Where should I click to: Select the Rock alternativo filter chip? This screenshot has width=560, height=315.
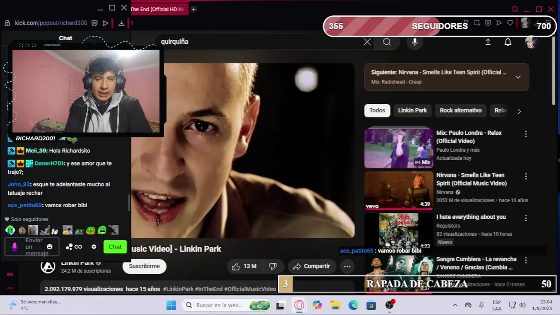[x=461, y=111]
